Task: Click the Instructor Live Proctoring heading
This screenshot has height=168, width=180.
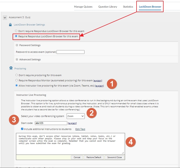Action: coord(31,95)
